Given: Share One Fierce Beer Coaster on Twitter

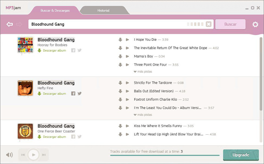Looking at the screenshot, I should [x=80, y=136].
